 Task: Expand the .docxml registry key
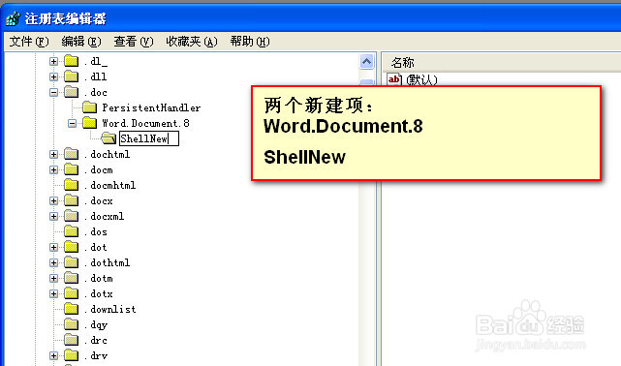tap(54, 217)
